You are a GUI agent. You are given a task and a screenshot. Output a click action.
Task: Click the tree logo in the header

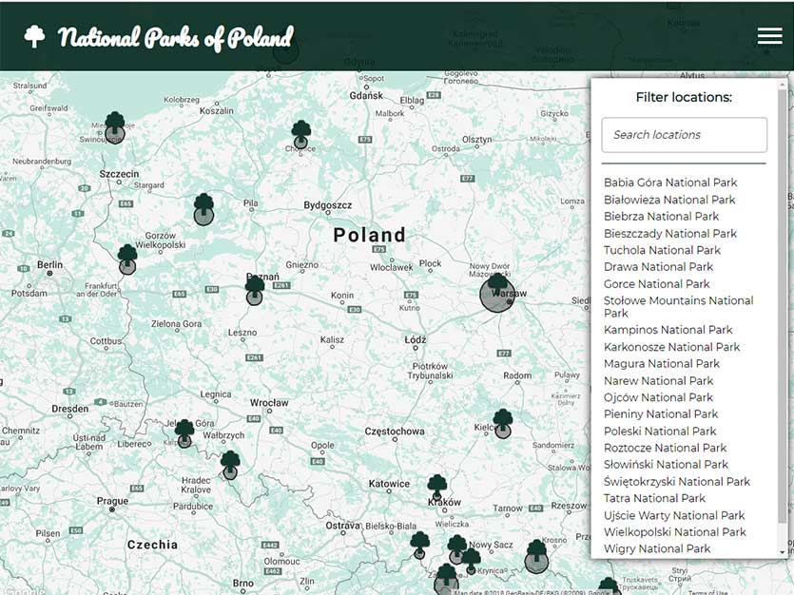coord(34,35)
